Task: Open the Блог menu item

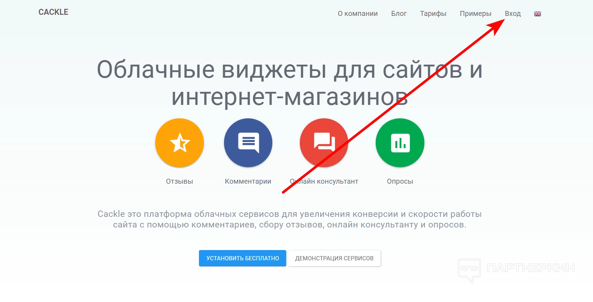Action: coord(399,13)
